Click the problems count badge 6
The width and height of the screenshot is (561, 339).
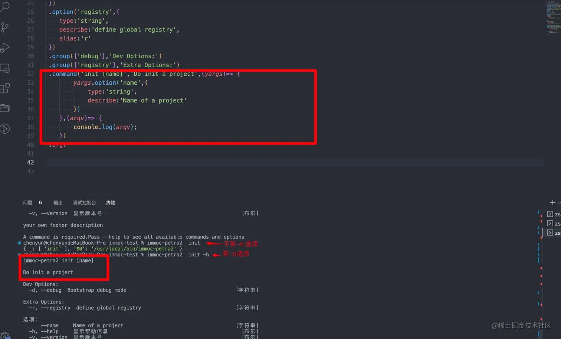tap(40, 203)
